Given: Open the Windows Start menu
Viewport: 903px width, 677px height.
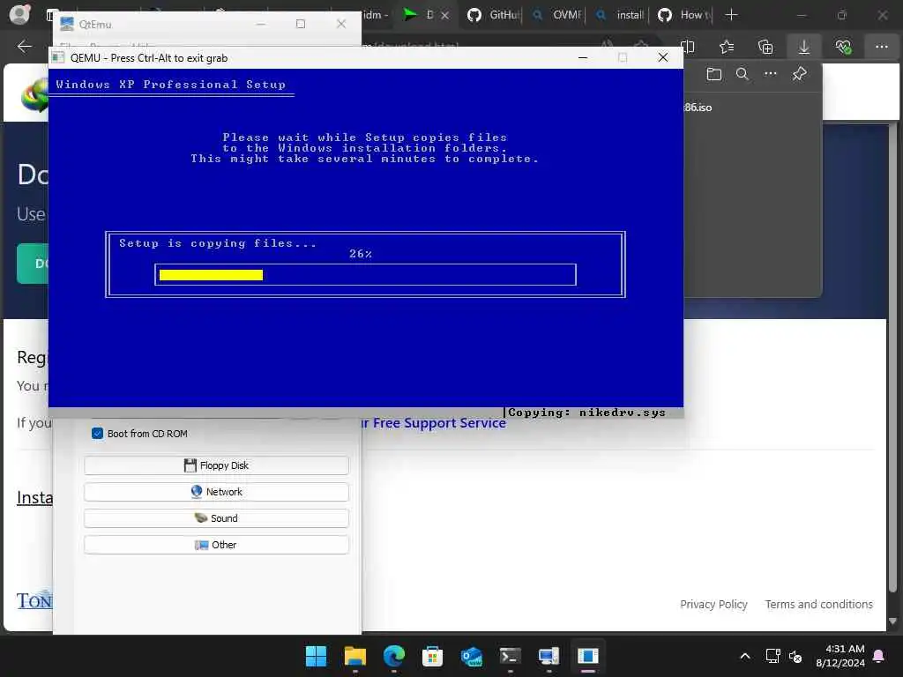Looking at the screenshot, I should (x=317, y=656).
